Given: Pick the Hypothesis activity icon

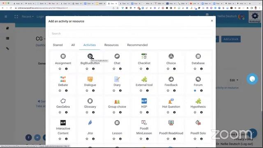Looking at the screenshot, I should 198,101.
